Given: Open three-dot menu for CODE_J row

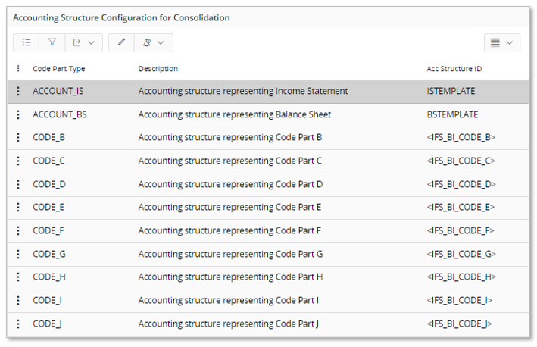Looking at the screenshot, I should click(x=18, y=324).
